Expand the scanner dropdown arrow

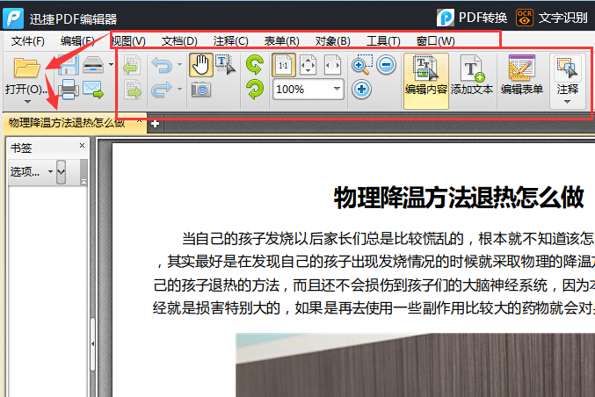pos(111,64)
